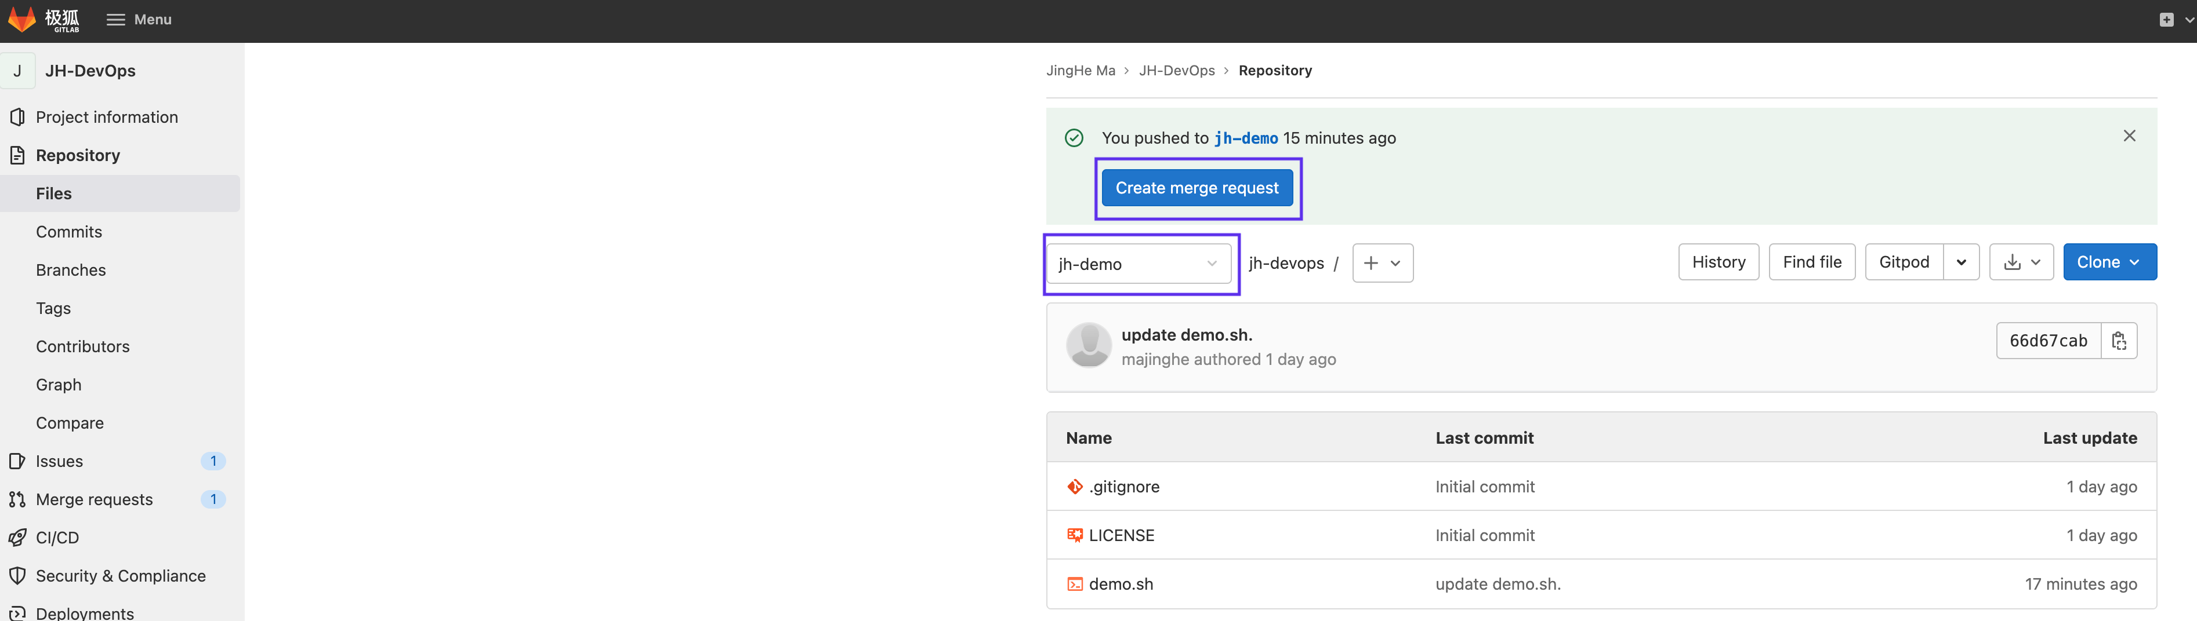Click the GitLab fox logo
Image resolution: width=2197 pixels, height=621 pixels.
pos(22,19)
